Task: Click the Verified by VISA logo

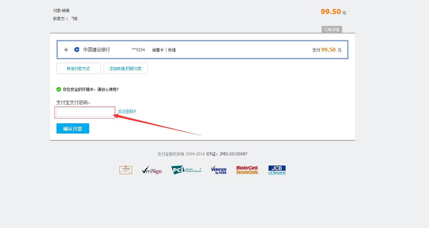Action: pyautogui.click(x=219, y=170)
